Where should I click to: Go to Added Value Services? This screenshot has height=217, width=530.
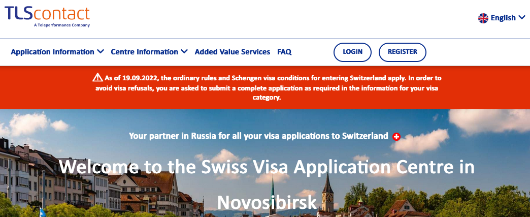233,52
